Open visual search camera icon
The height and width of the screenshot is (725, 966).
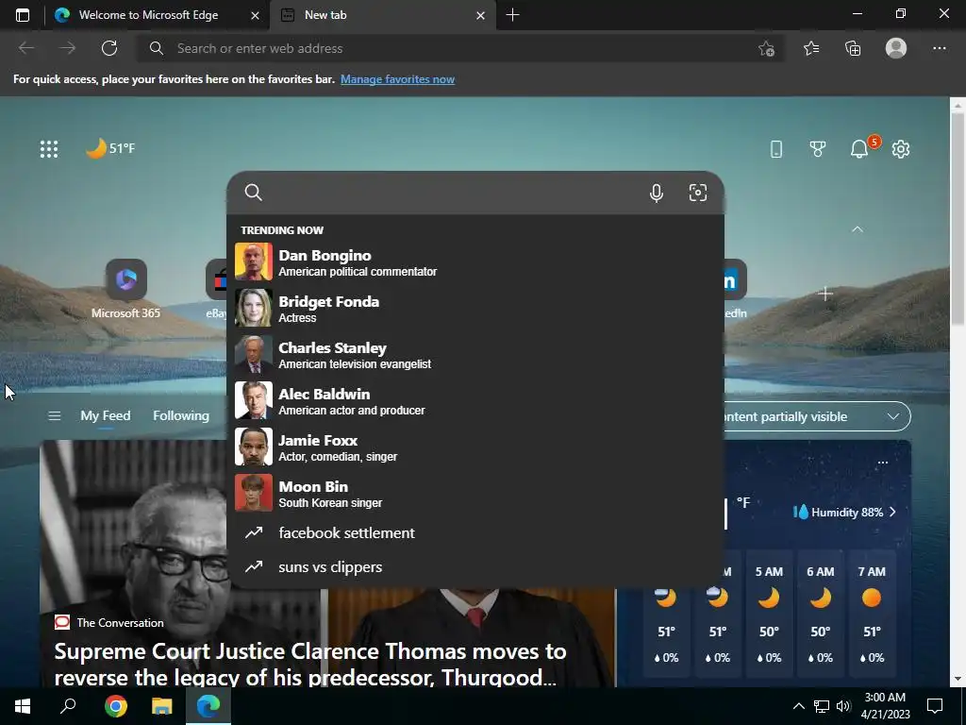697,193
